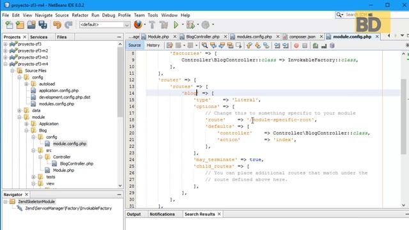
Task: Click the Previous Bookmark icon
Action: click(249, 45)
